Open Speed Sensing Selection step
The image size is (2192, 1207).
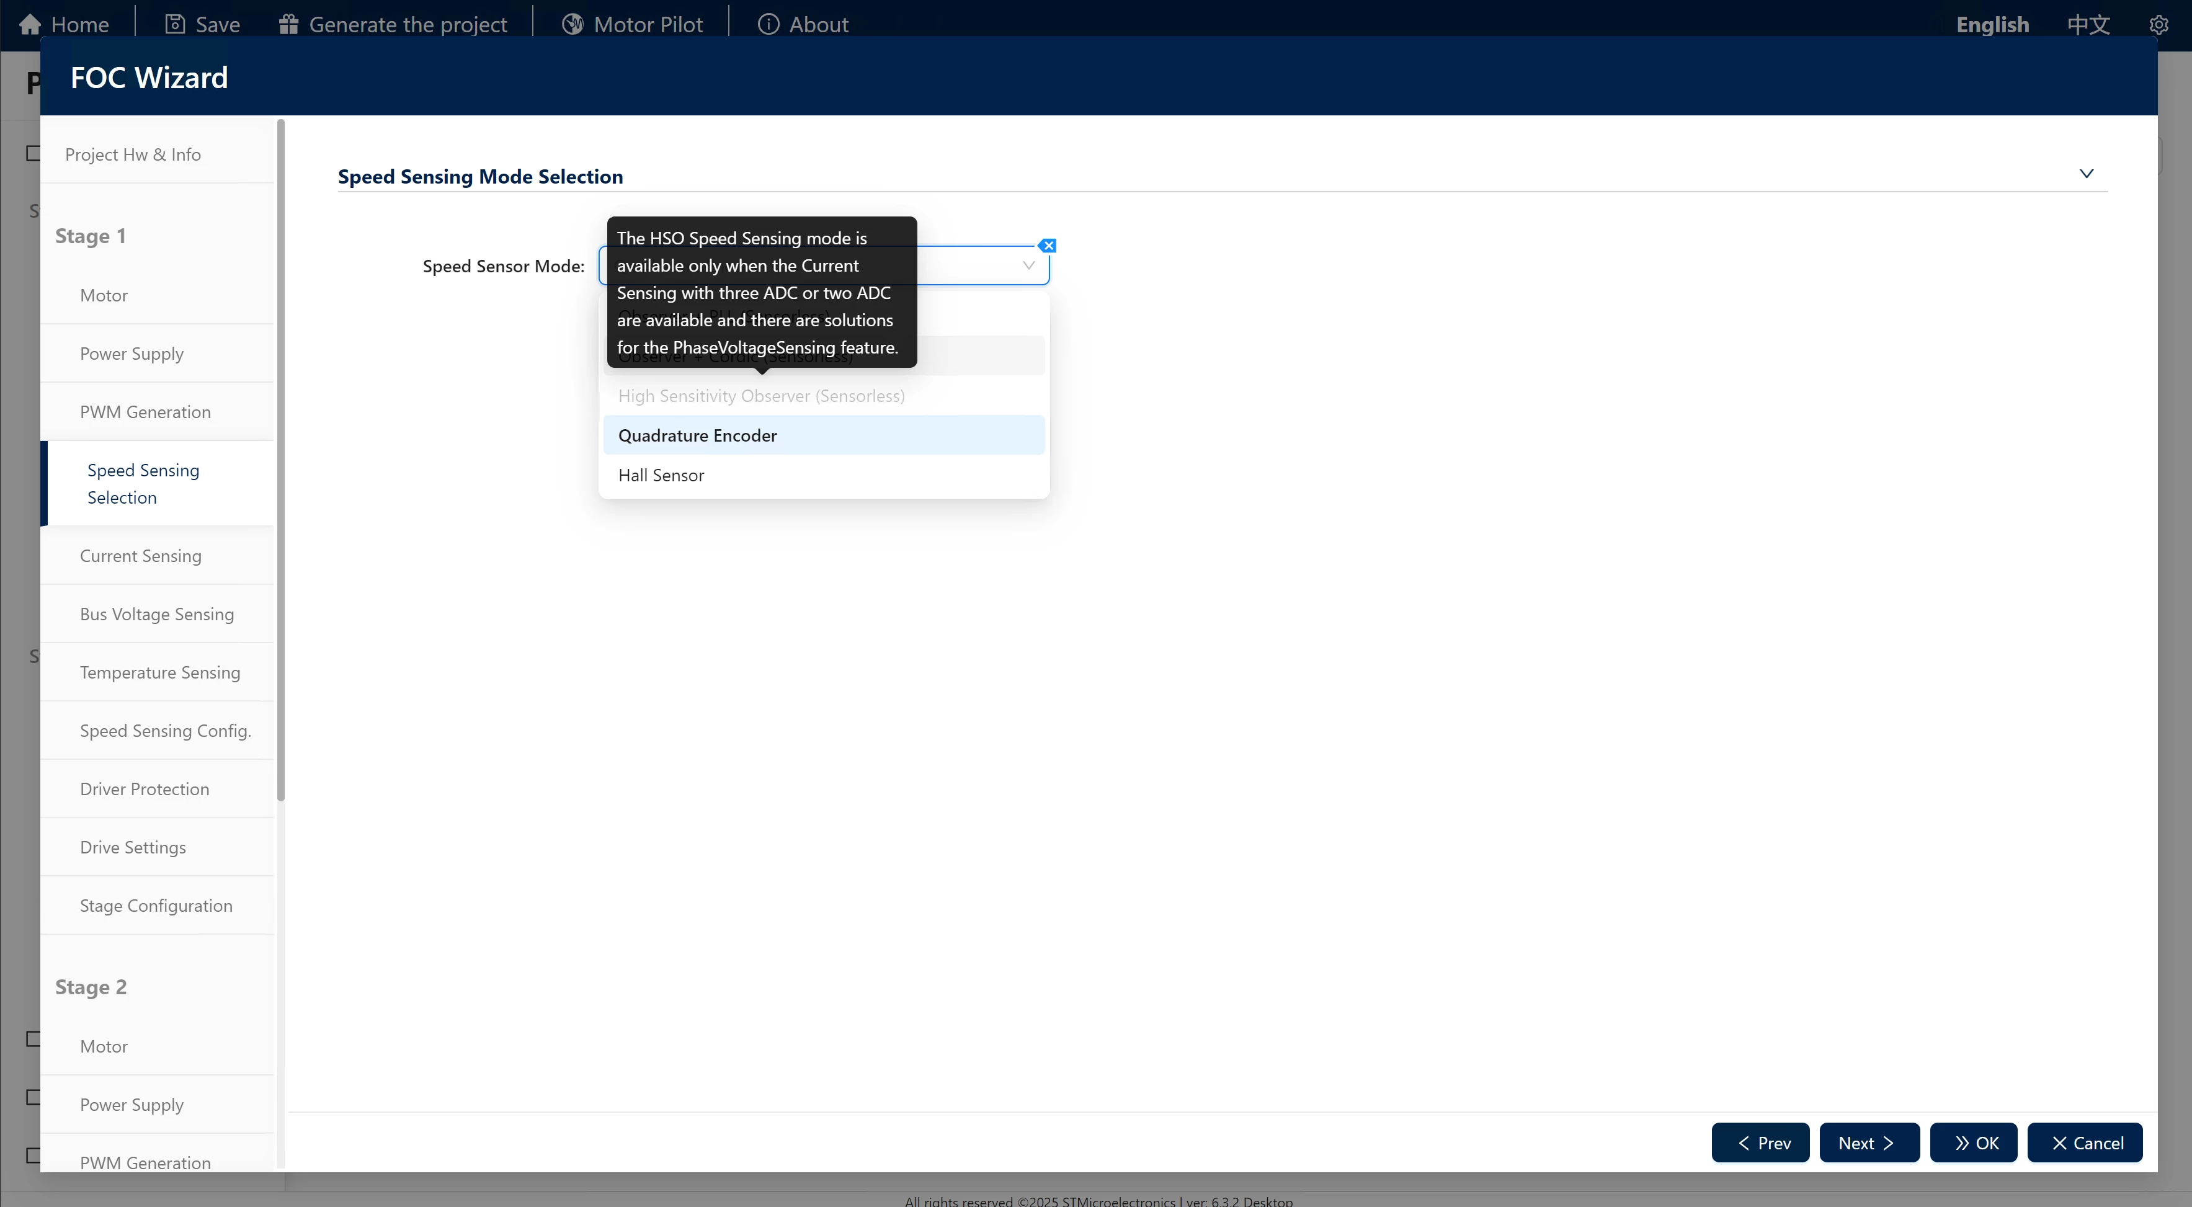click(x=158, y=483)
